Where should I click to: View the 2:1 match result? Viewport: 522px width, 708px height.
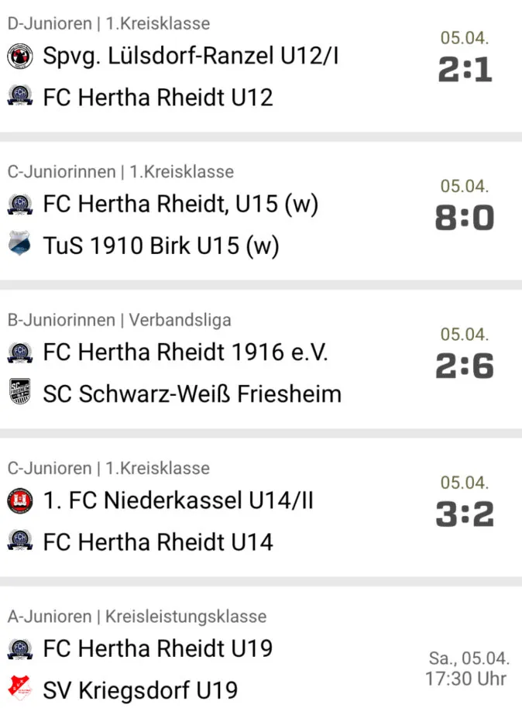[465, 70]
